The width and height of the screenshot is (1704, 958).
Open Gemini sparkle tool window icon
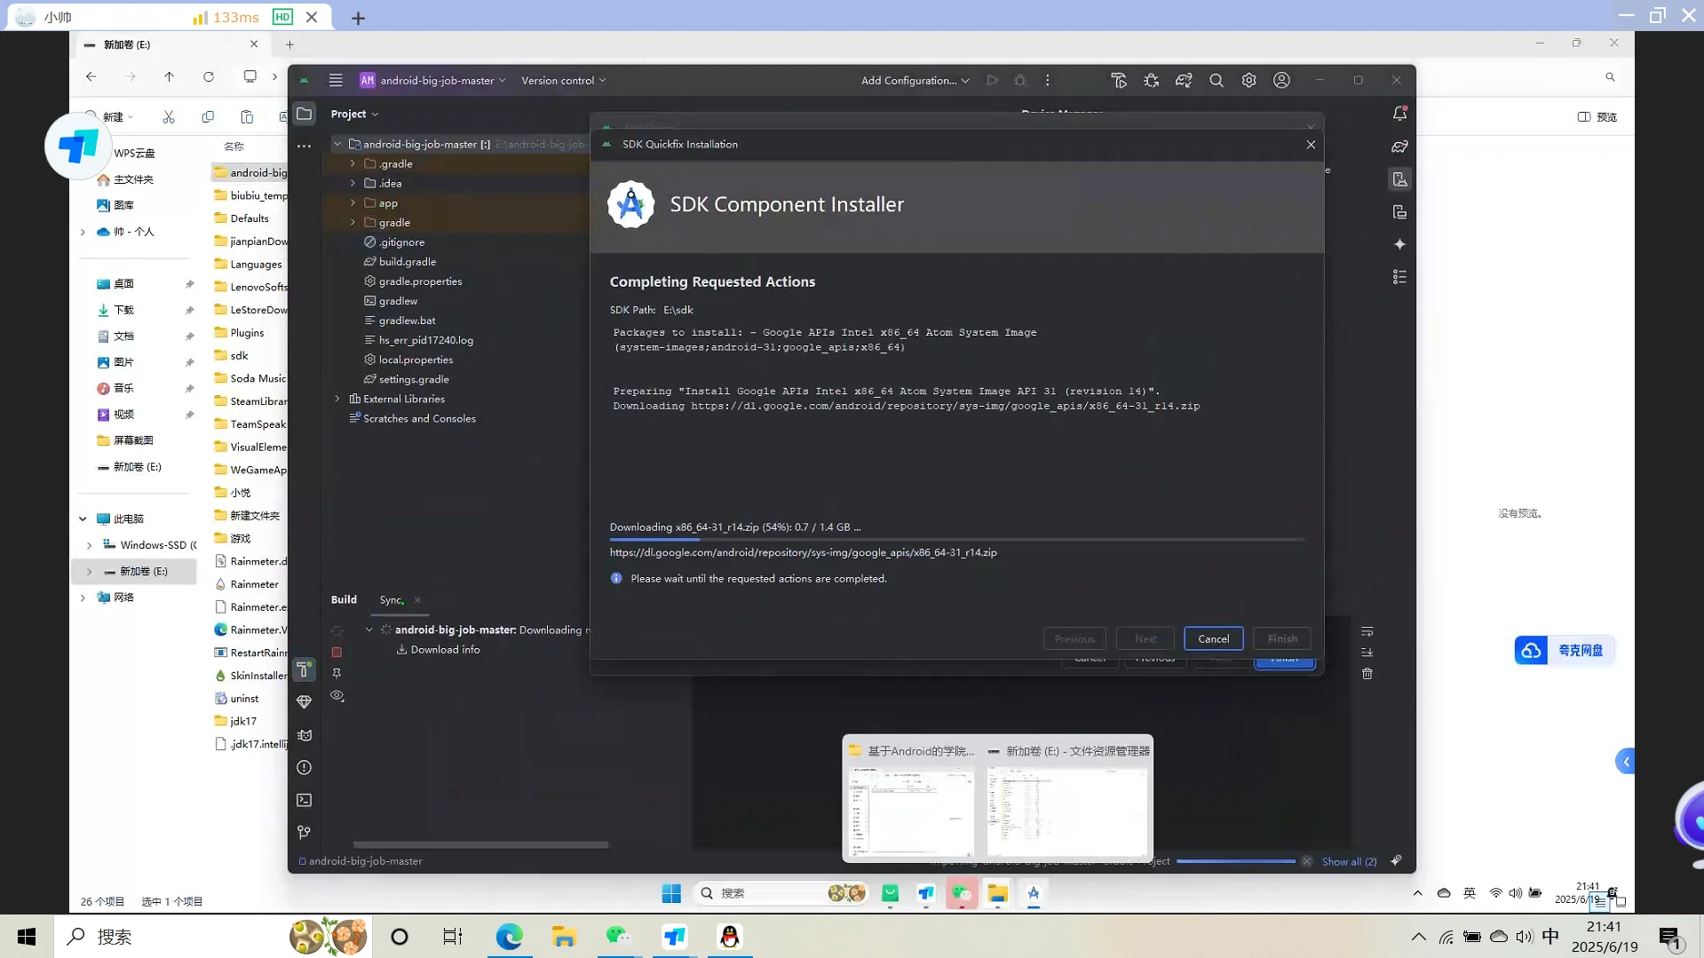click(1399, 244)
